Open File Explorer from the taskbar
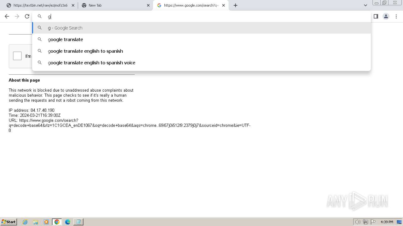The width and height of the screenshot is (403, 226). (x=36, y=222)
